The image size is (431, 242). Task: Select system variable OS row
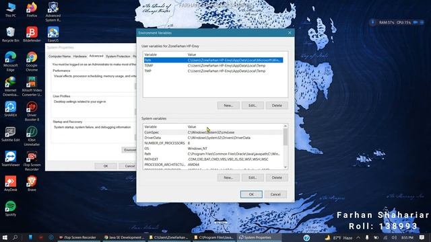coord(213,149)
